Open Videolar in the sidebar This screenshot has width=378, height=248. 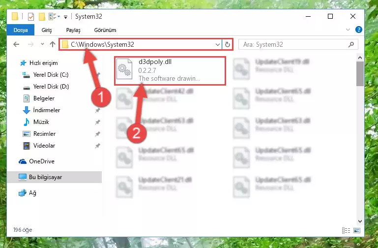[x=44, y=146]
